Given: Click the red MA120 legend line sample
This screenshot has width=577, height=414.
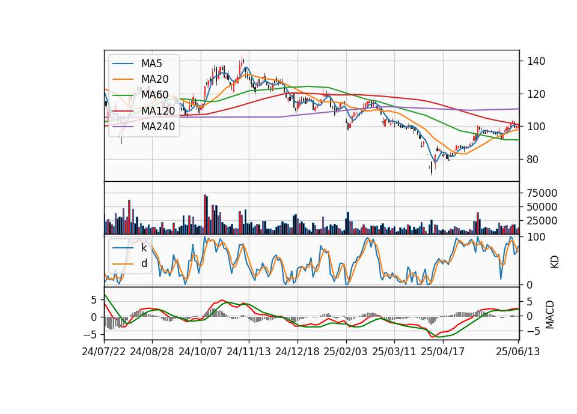Looking at the screenshot, I should point(123,110).
